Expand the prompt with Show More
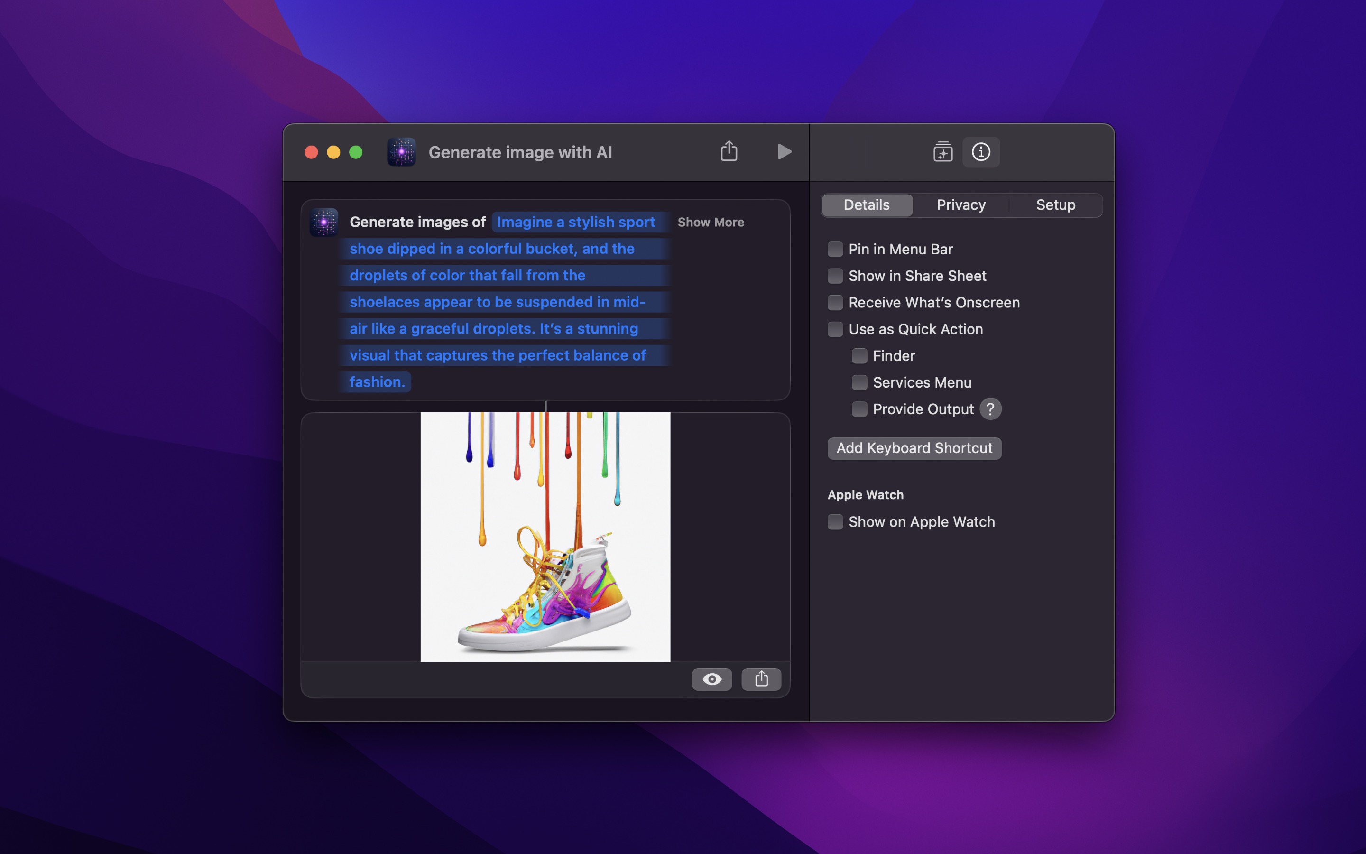 pos(711,222)
